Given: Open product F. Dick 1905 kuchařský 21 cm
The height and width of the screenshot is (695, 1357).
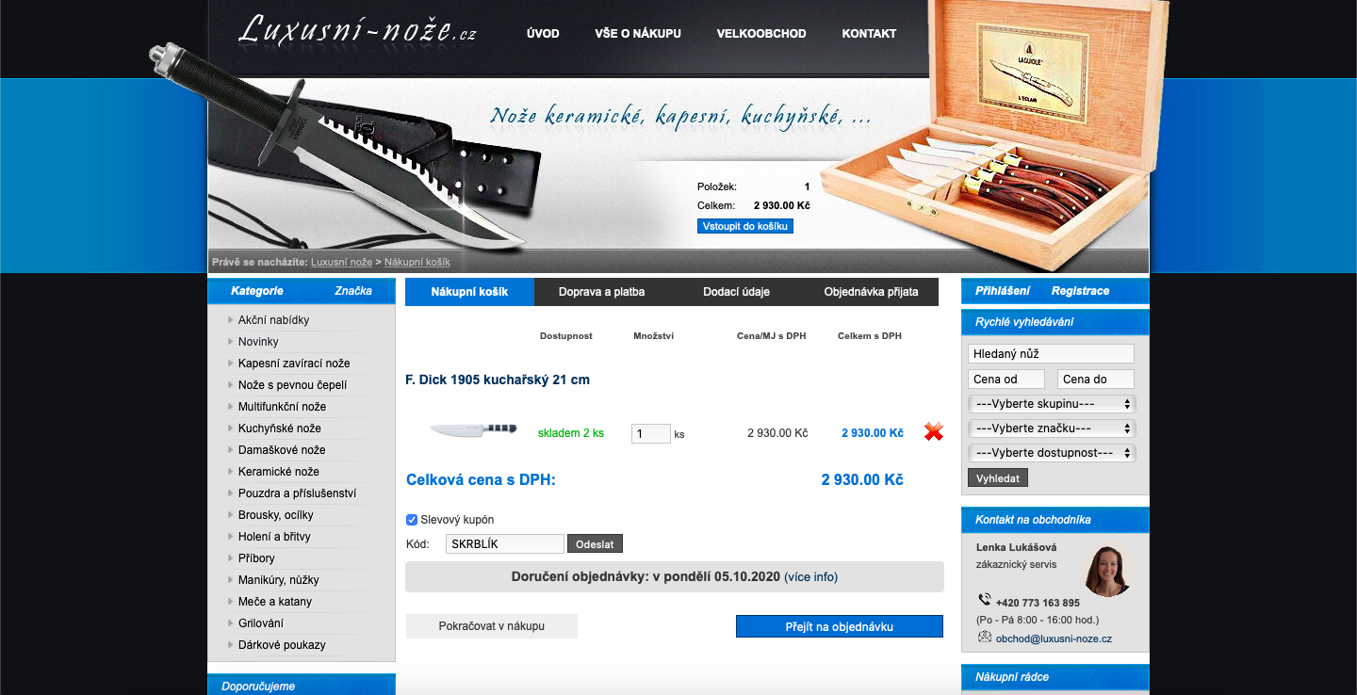Looking at the screenshot, I should pos(498,380).
